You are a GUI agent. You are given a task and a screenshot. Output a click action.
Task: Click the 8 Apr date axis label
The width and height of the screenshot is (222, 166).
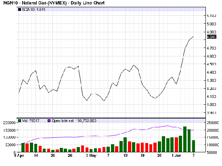[x=19, y=156]
